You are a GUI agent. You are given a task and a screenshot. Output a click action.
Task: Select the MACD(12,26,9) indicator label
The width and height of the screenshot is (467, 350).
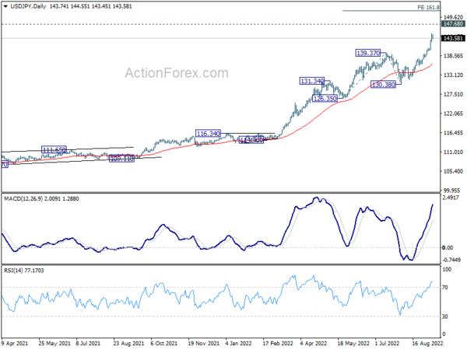pyautogui.click(x=23, y=198)
